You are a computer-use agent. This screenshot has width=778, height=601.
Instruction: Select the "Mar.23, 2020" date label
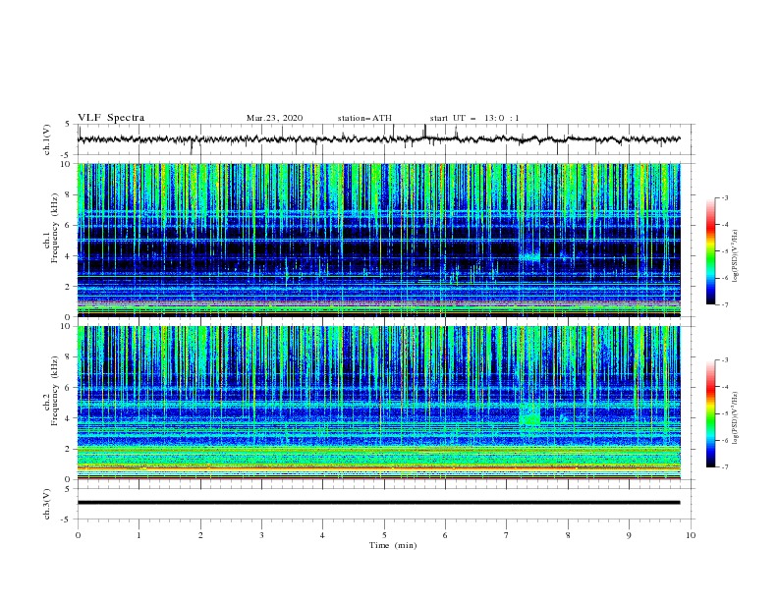(x=274, y=118)
